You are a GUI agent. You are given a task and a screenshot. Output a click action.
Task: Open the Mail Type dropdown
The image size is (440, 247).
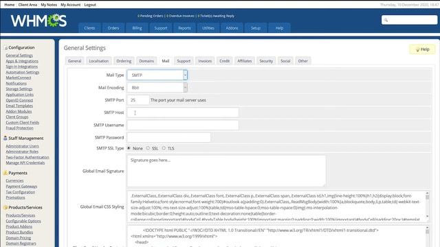pyautogui.click(x=157, y=75)
